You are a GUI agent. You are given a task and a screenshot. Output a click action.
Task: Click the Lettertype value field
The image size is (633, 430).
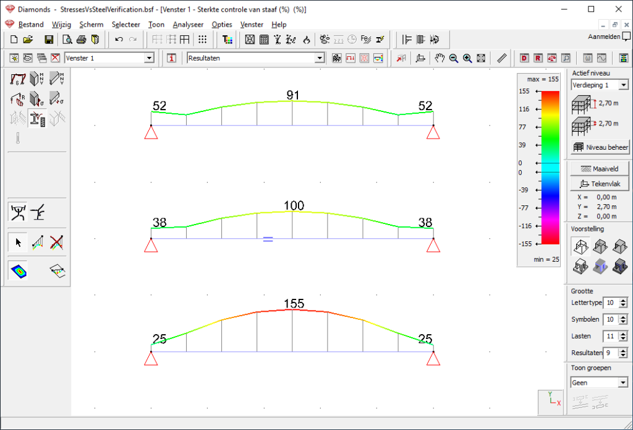(610, 303)
